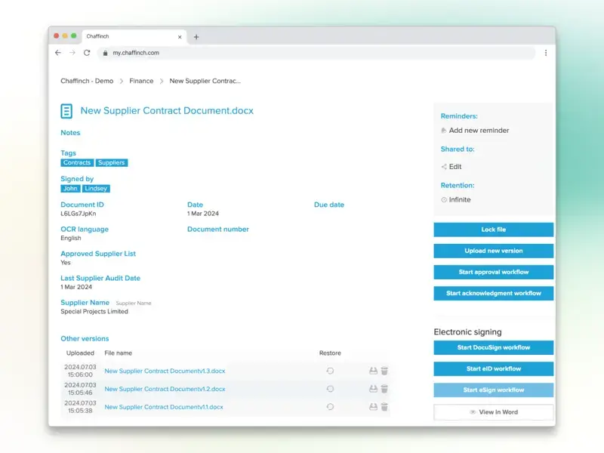
Task: Start DocuSign workflow
Action: tap(494, 347)
